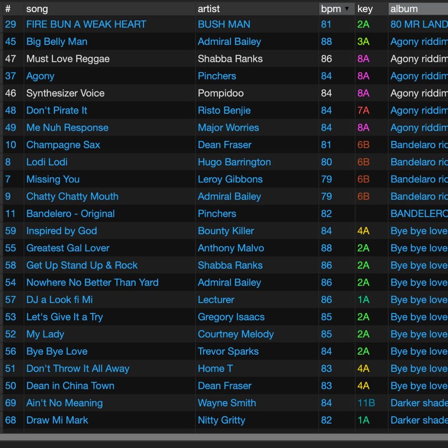
Task: Click artist Bounty Killer
Action: pos(226,231)
